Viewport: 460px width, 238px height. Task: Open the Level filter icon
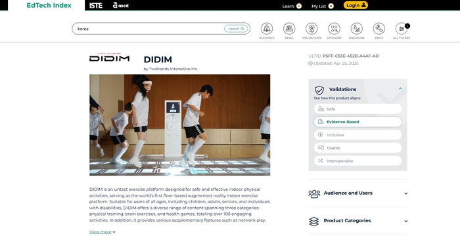(x=289, y=29)
